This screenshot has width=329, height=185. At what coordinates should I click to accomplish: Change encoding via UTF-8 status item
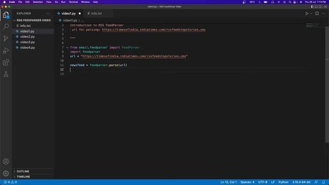click(263, 182)
